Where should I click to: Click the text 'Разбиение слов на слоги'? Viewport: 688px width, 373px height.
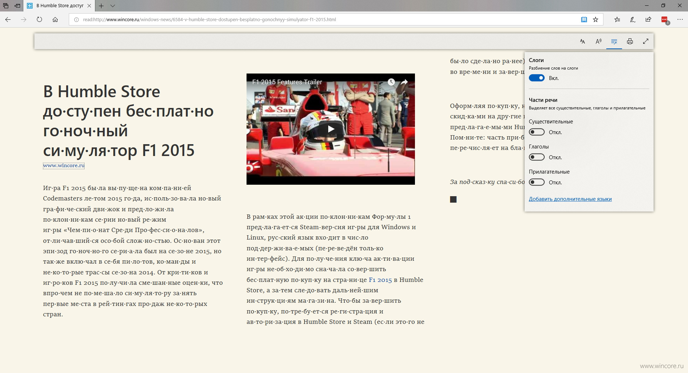coord(553,68)
